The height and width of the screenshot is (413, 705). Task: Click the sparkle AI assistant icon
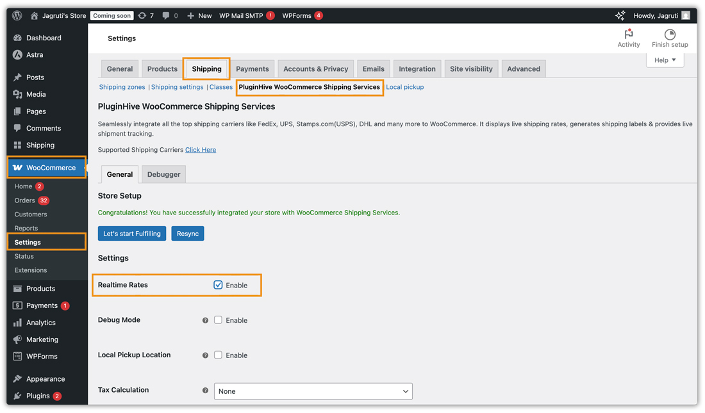pos(620,15)
